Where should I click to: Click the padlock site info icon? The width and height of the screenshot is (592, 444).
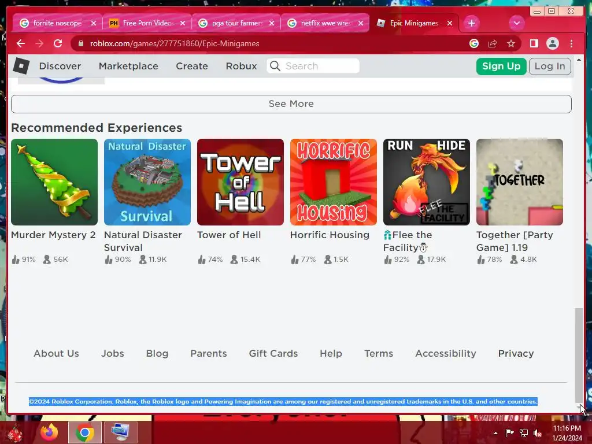point(80,44)
